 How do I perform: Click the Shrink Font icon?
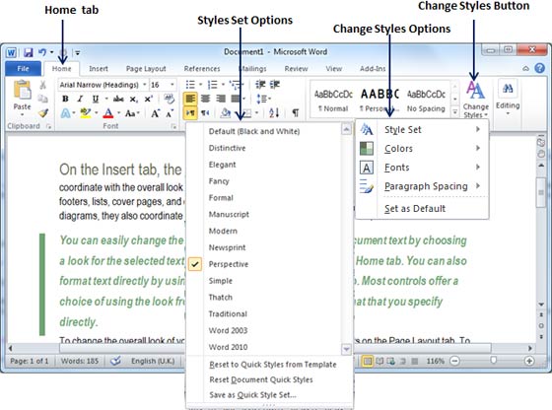[x=170, y=113]
